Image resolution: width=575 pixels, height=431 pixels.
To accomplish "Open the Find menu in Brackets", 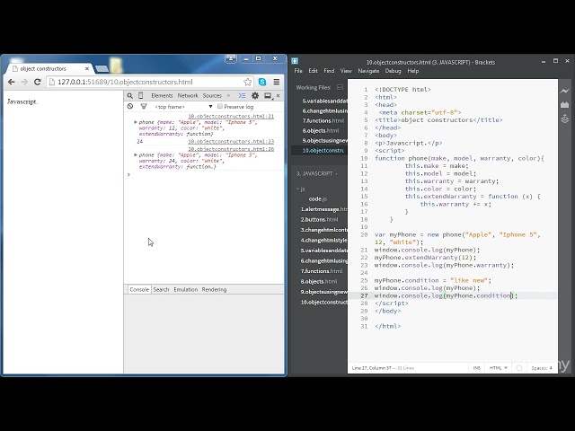I will [329, 71].
